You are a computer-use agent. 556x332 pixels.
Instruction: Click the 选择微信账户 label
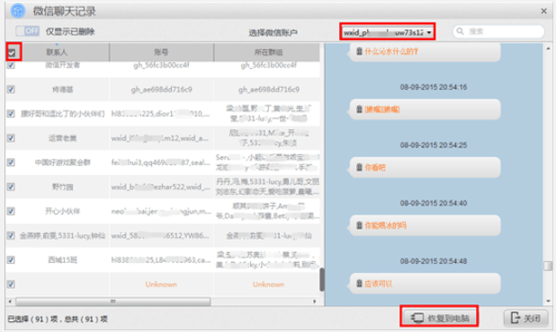click(273, 32)
